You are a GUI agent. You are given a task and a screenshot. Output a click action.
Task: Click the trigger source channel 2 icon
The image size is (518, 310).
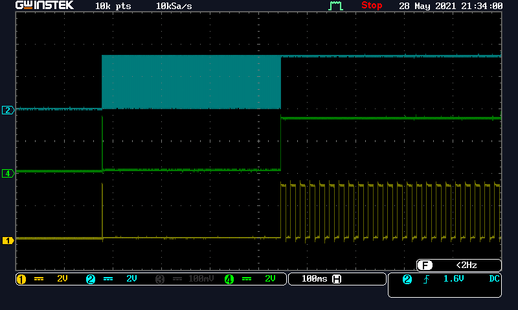click(407, 280)
